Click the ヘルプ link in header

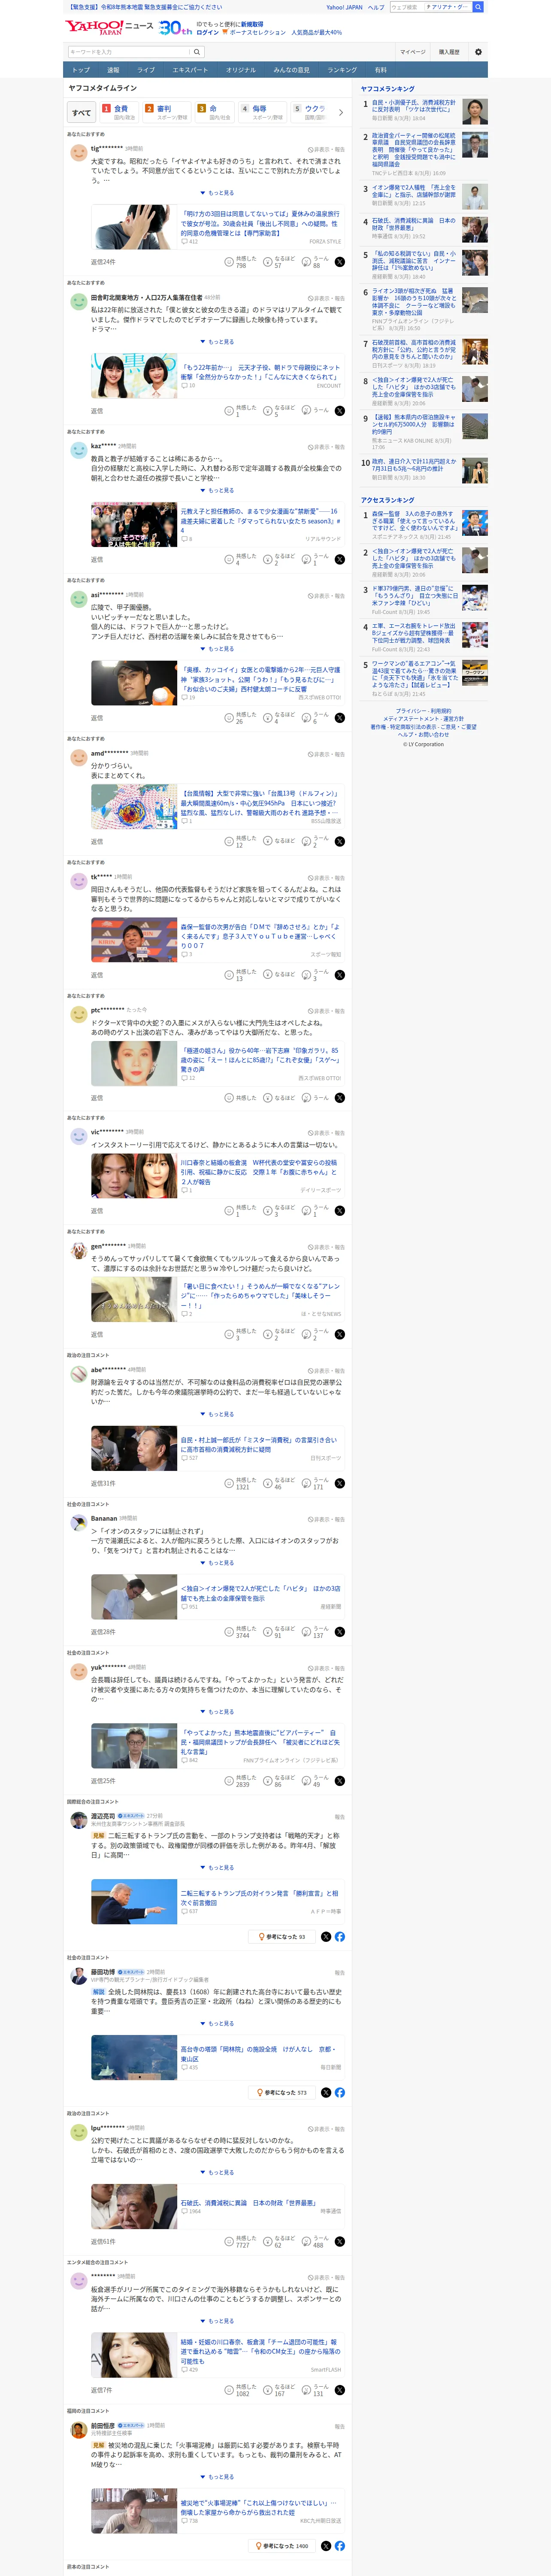376,7
